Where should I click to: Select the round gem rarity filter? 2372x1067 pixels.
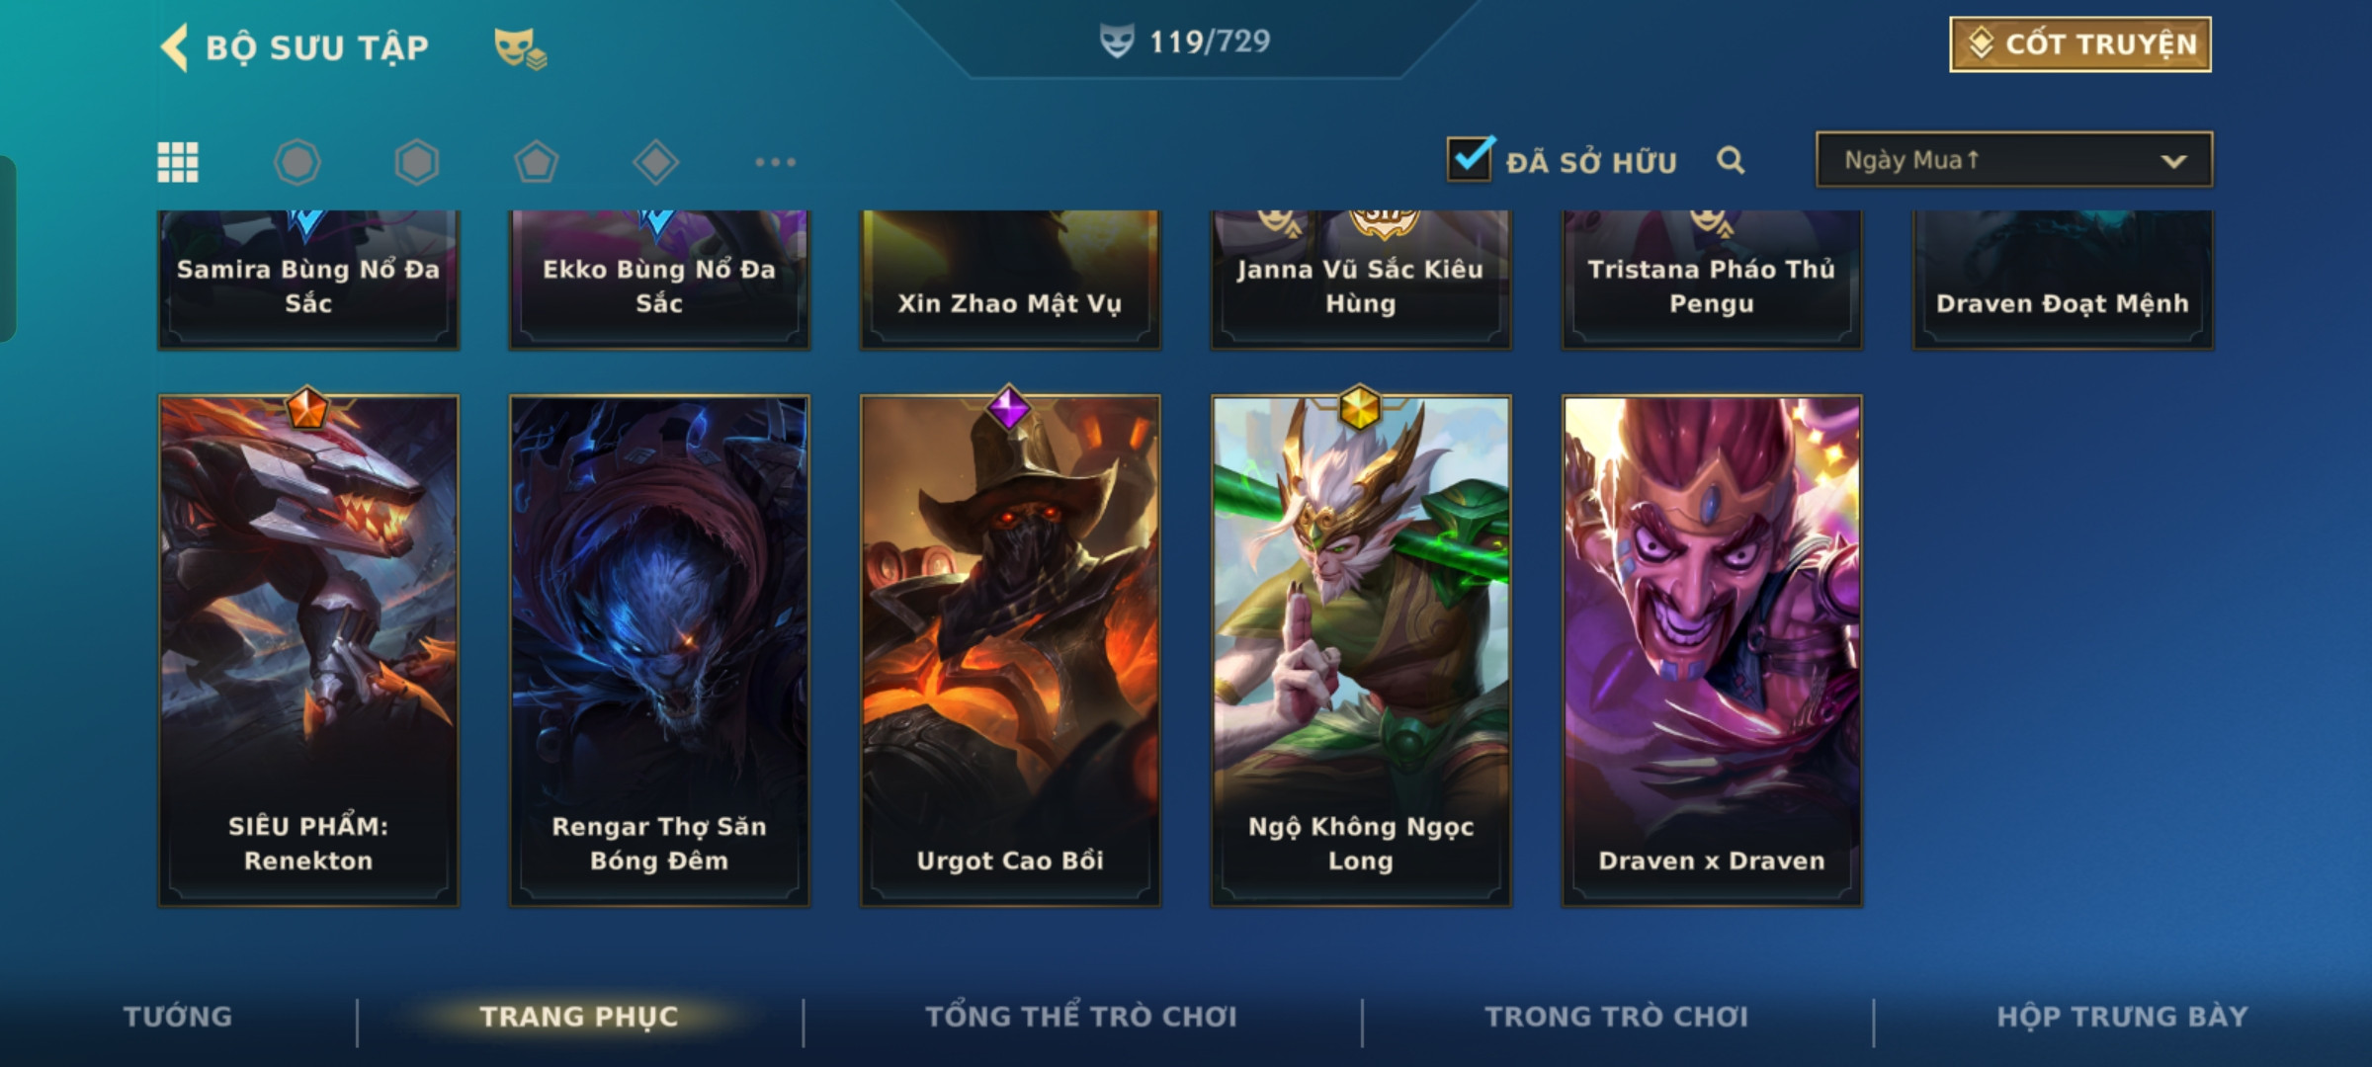[297, 162]
